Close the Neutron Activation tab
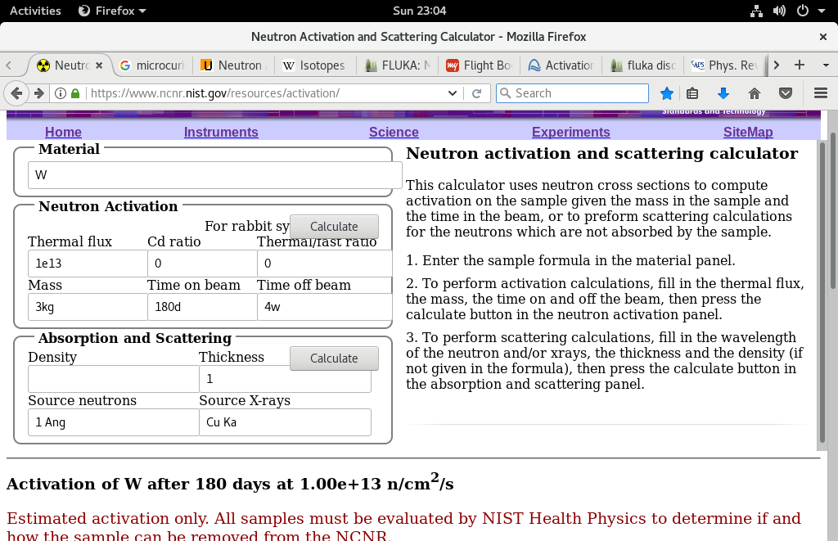Screen dimensions: 838x541 pyautogui.click(x=99, y=65)
